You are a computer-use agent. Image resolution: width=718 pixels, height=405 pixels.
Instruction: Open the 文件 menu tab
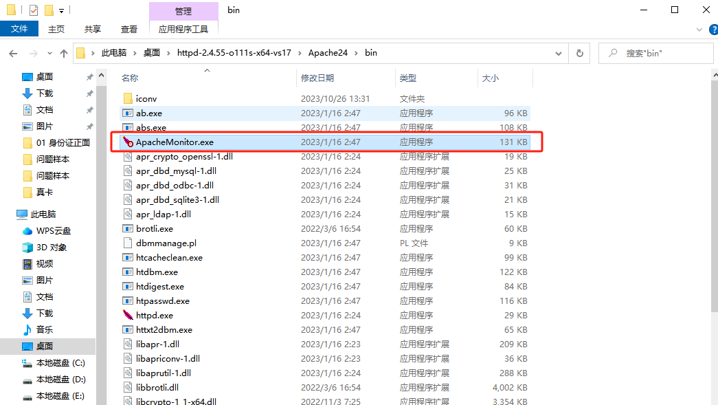click(19, 29)
